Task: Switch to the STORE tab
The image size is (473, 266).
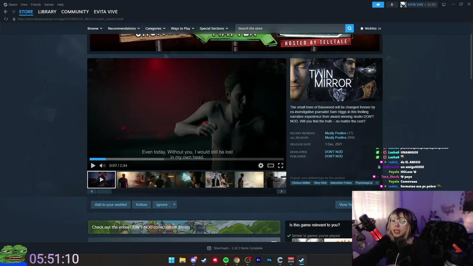Action: point(26,12)
